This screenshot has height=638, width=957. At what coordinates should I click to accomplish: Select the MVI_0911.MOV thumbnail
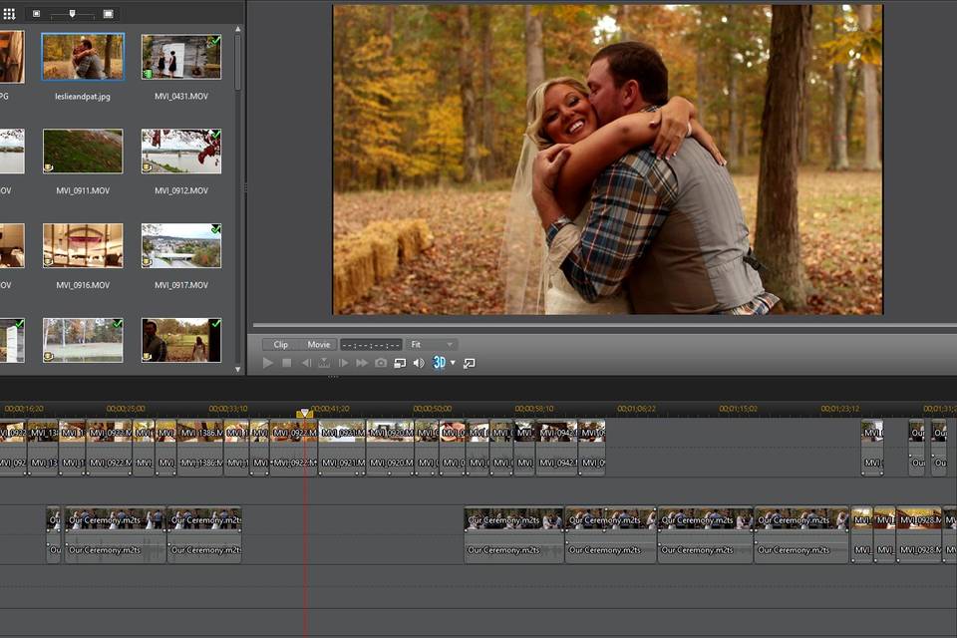[83, 151]
